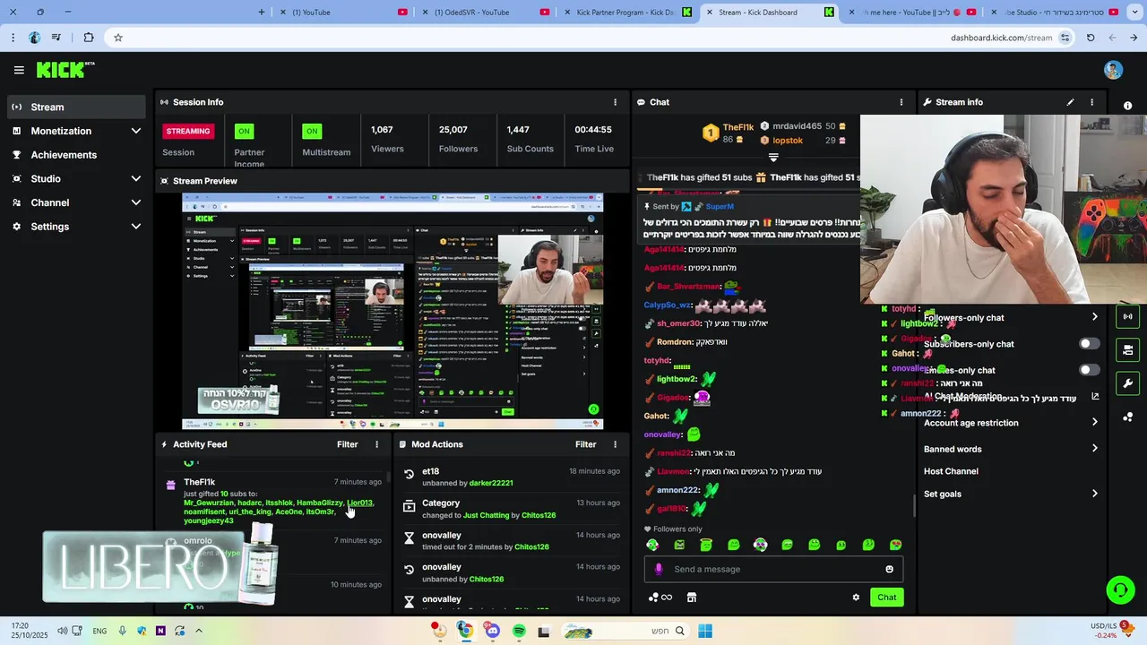Open Mod Actions Filter dropdown
Screen dimensions: 1147x645
pos(585,444)
